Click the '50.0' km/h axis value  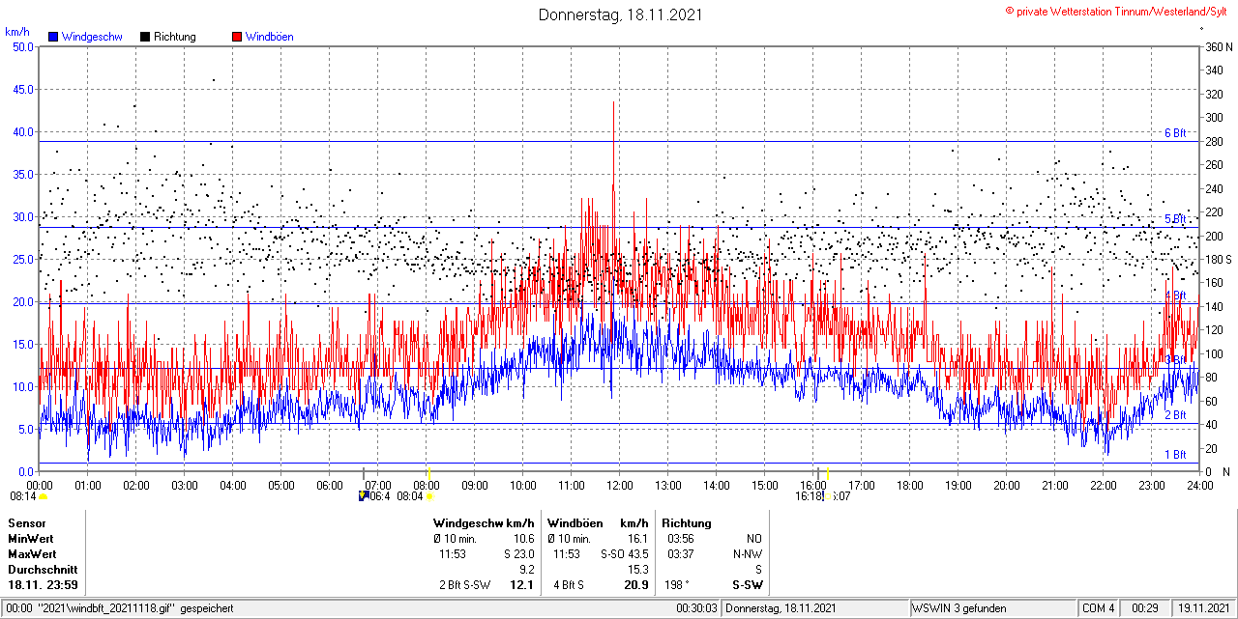(22, 46)
